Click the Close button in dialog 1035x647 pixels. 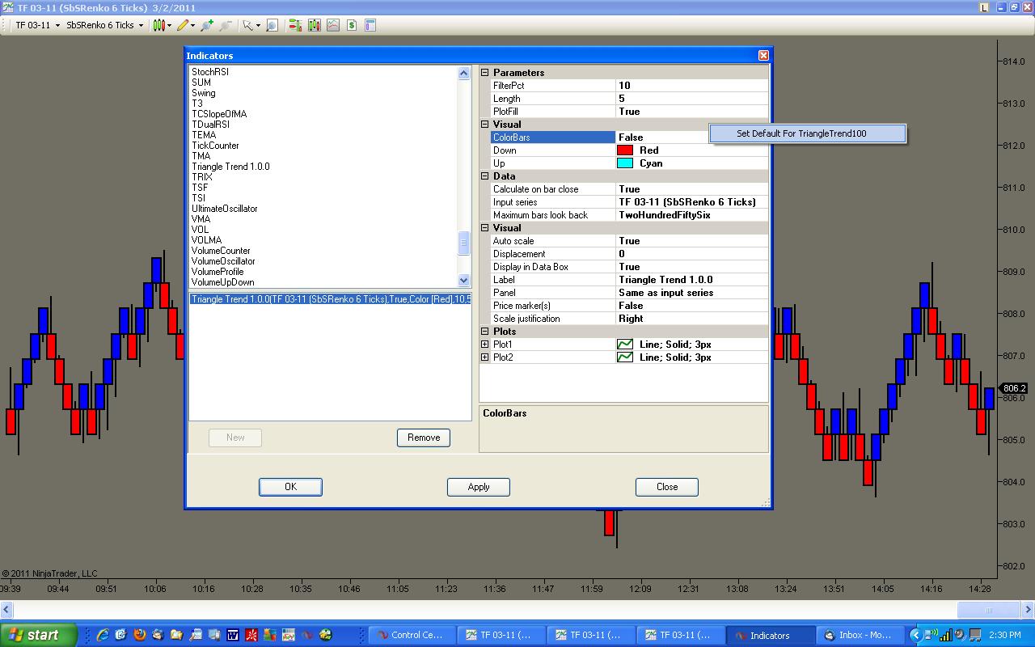click(667, 487)
